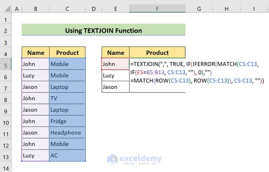Click the 'Using TEXTJOIN Function' title cell
The height and width of the screenshot is (172, 269).
pos(103,30)
